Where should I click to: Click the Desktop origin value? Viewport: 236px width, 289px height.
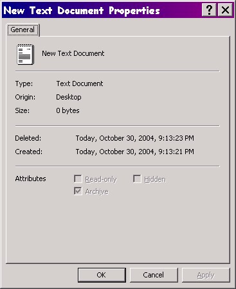coord(69,97)
